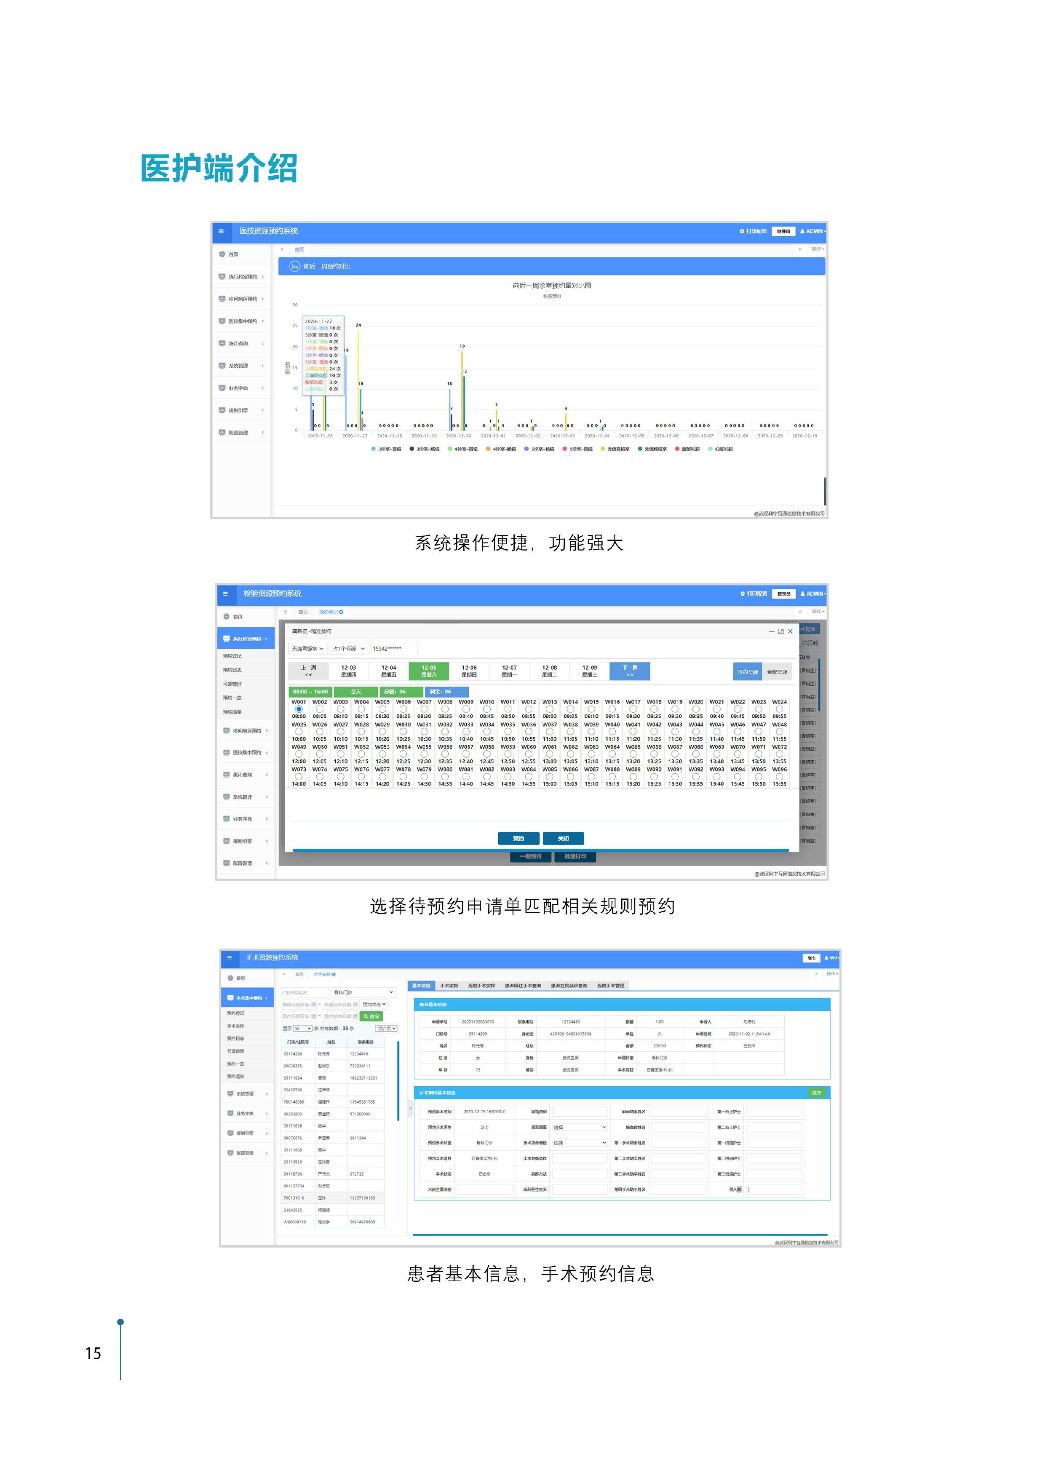The height and width of the screenshot is (1478, 1045).
Task: Click hamburger menu in 手术资源预约系统 header
Action: tap(229, 958)
